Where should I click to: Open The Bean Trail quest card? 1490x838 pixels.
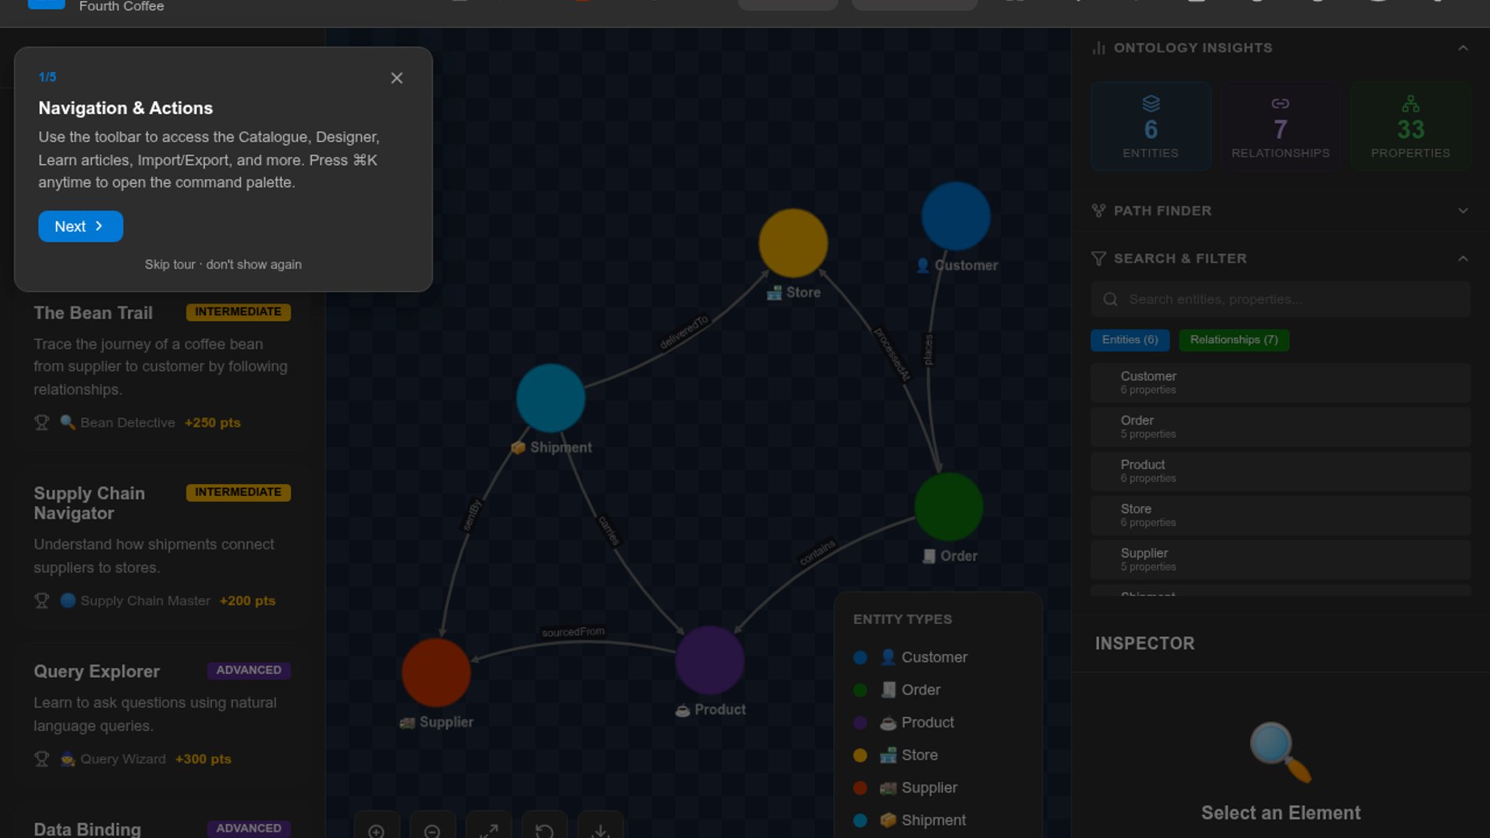161,367
